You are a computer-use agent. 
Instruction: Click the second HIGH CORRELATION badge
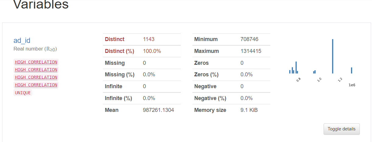[x=36, y=70]
